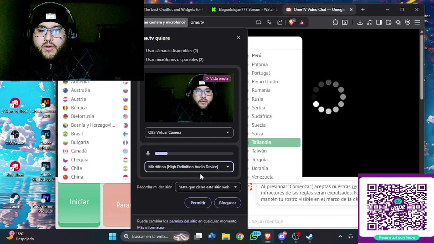Open Discord from the taskbar
This screenshot has width=434, height=244.
pyautogui.click(x=282, y=237)
